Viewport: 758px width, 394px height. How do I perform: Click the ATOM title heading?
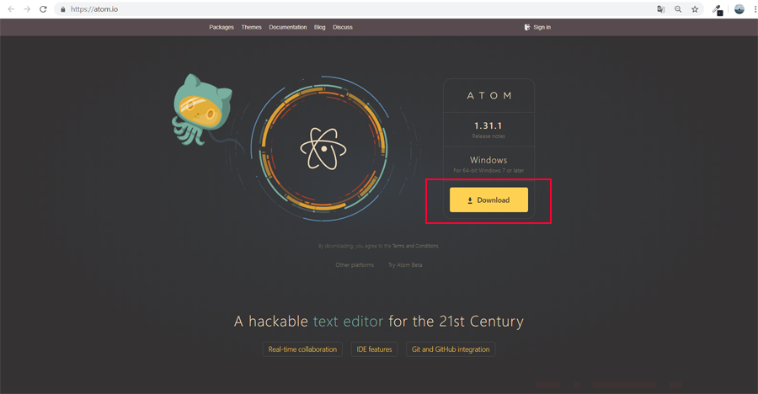488,96
